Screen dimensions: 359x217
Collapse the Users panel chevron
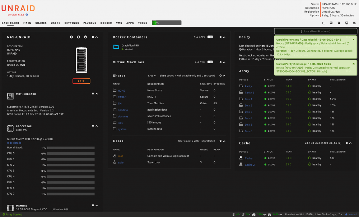point(224,141)
